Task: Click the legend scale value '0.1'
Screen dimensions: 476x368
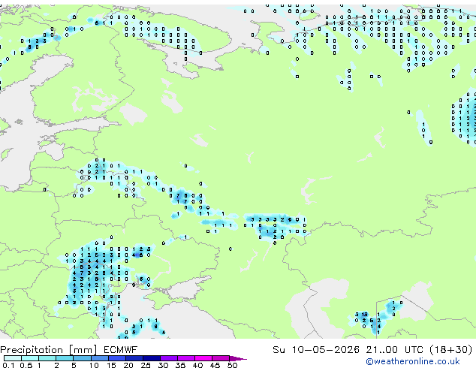Action: [8, 365]
